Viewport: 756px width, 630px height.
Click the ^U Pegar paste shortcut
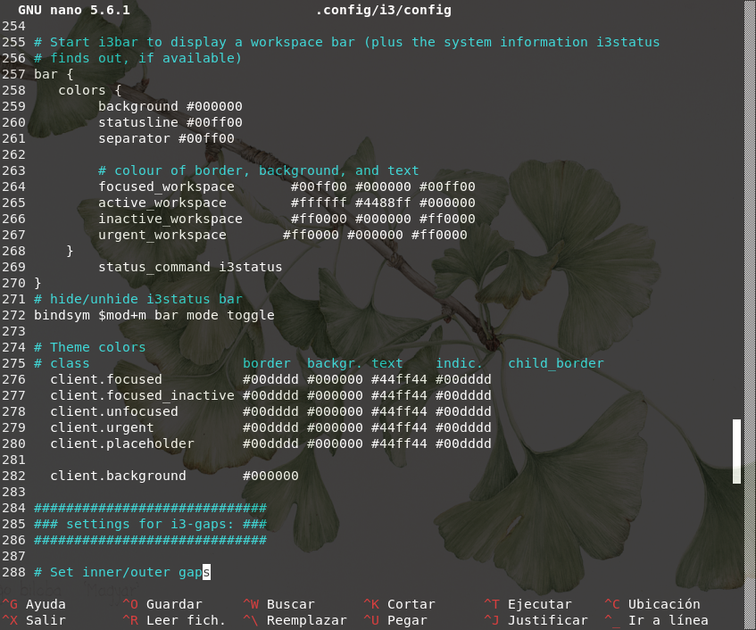pos(395,620)
